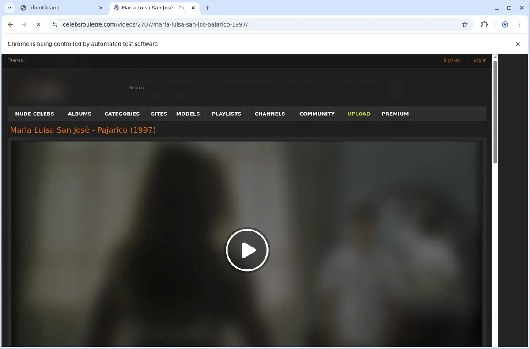Open the Models menu item
The width and height of the screenshot is (530, 349).
[x=188, y=114]
